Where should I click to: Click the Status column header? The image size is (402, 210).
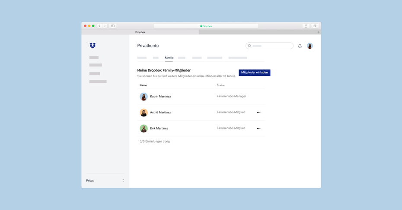tap(220, 85)
